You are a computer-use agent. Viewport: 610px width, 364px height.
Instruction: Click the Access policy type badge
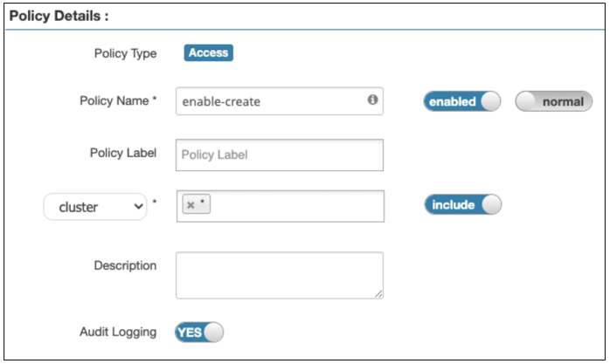208,53
